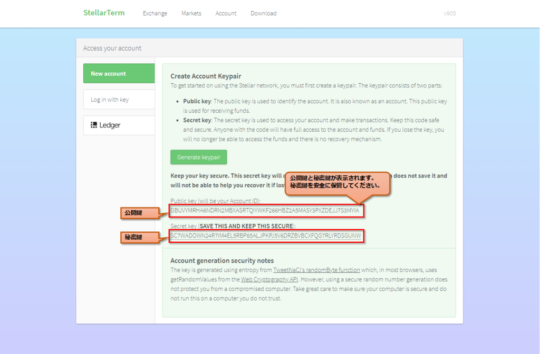
Task: Open the Exchange page
Action: pyautogui.click(x=155, y=13)
